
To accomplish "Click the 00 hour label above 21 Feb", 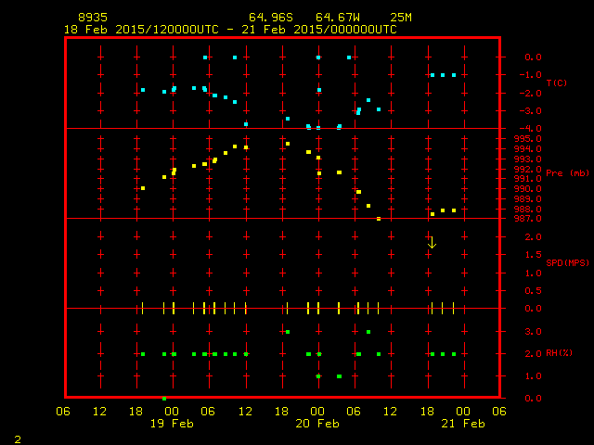I will coord(463,412).
